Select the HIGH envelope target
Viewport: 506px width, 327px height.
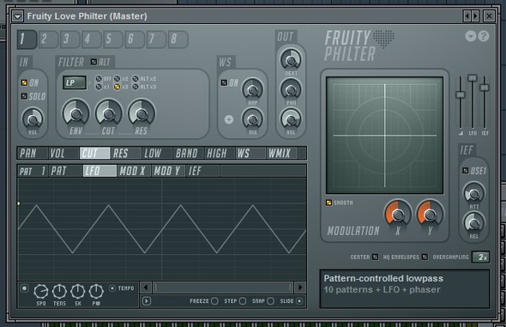coord(220,153)
